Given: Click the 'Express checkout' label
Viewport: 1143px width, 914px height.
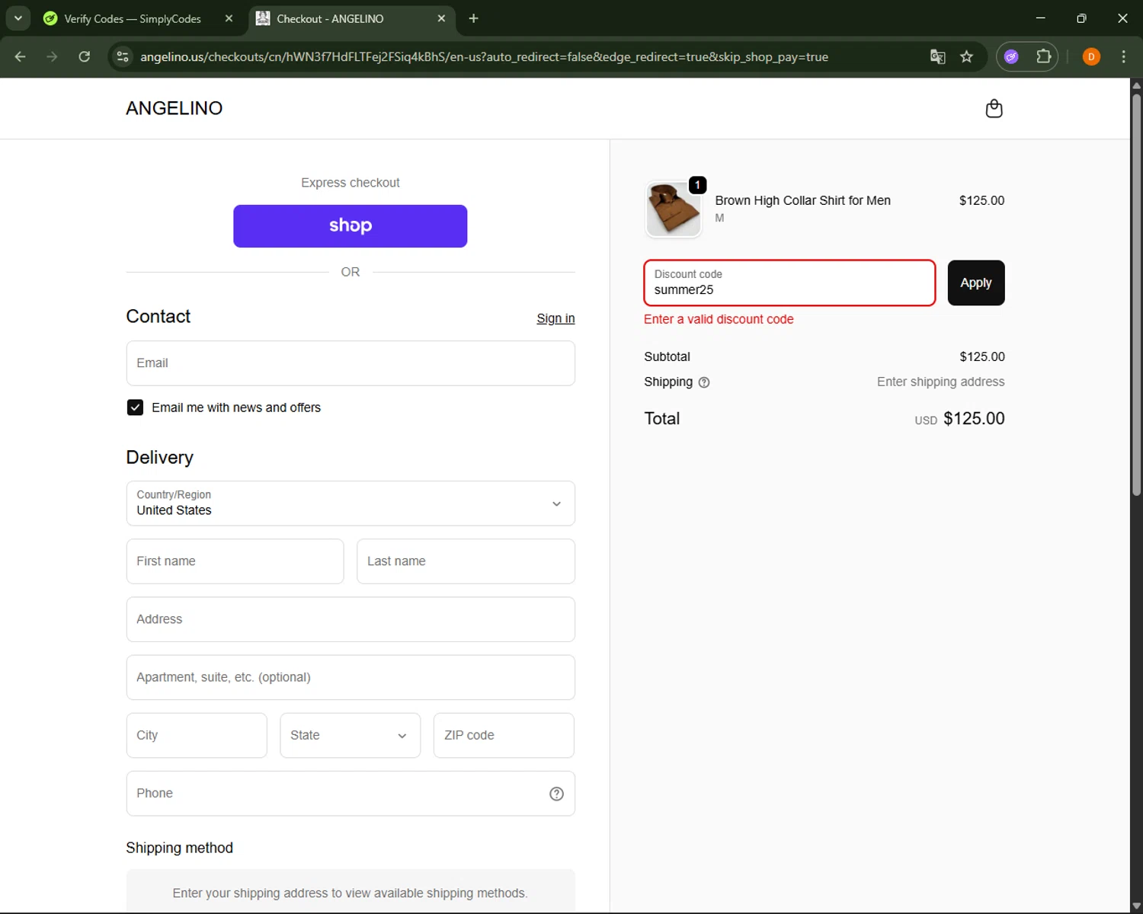Looking at the screenshot, I should click(x=351, y=183).
